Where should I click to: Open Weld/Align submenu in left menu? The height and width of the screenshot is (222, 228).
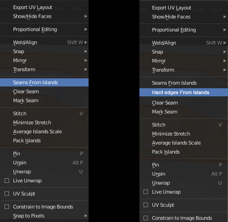tap(44, 42)
